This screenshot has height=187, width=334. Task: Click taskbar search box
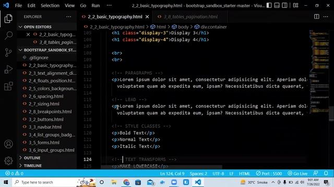point(54,182)
